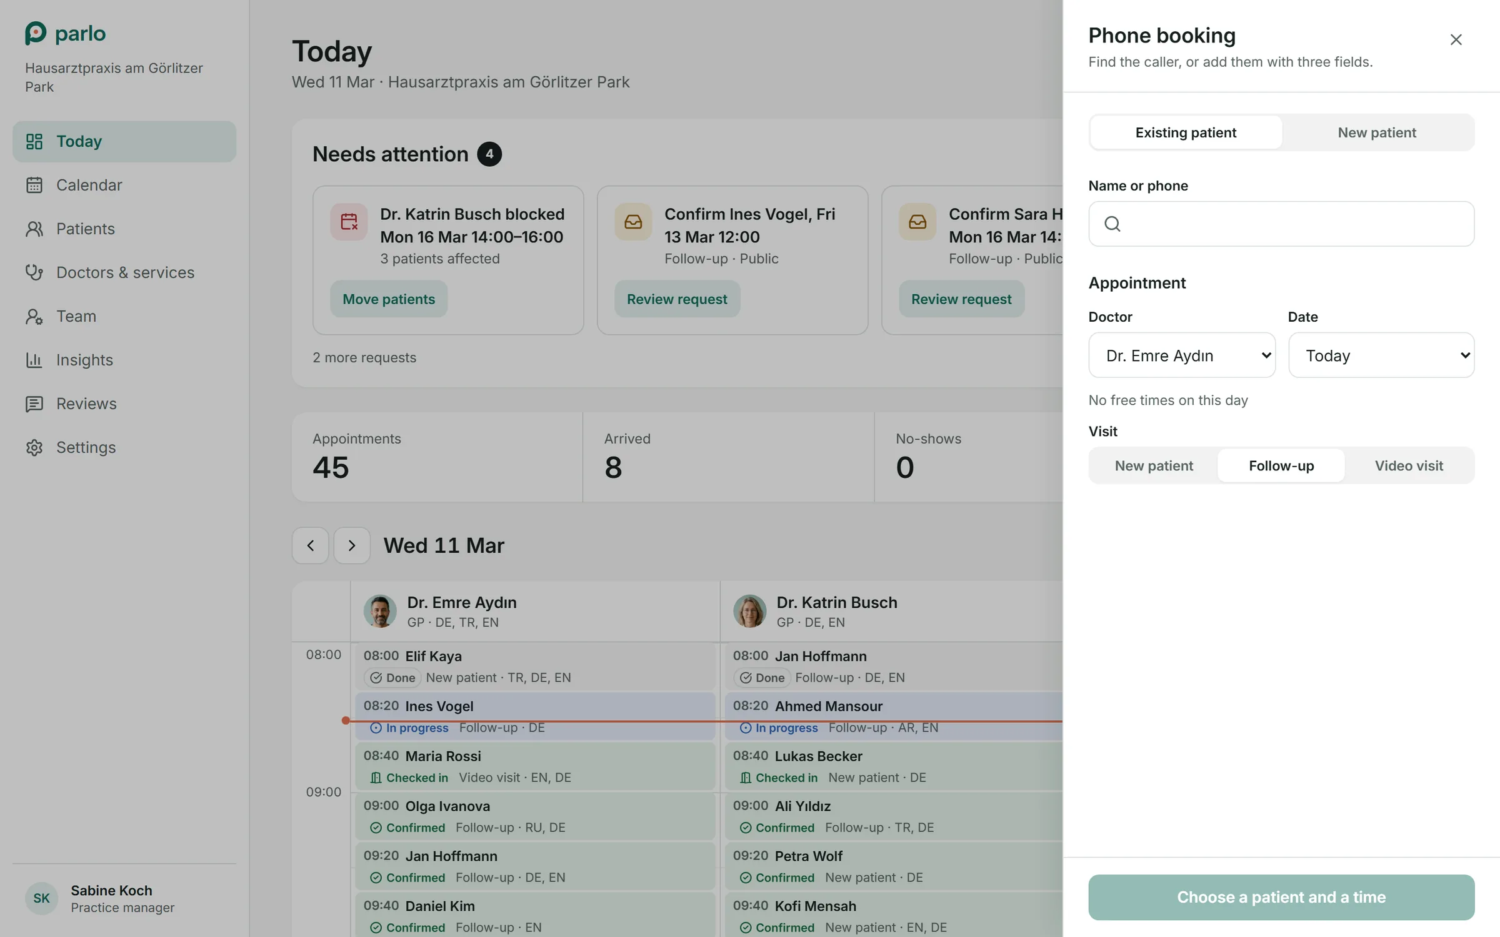
Task: Open Petra Wolf 09:20 appointment
Action: click(894, 866)
